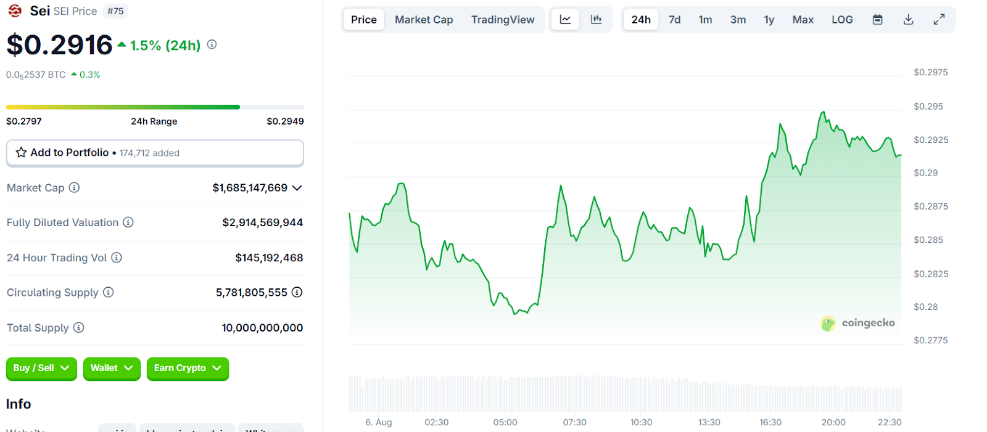Select the 1y time range
The width and height of the screenshot is (987, 432).
tap(769, 20)
